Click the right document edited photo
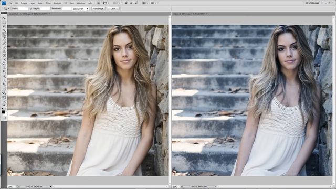 tap(252, 100)
